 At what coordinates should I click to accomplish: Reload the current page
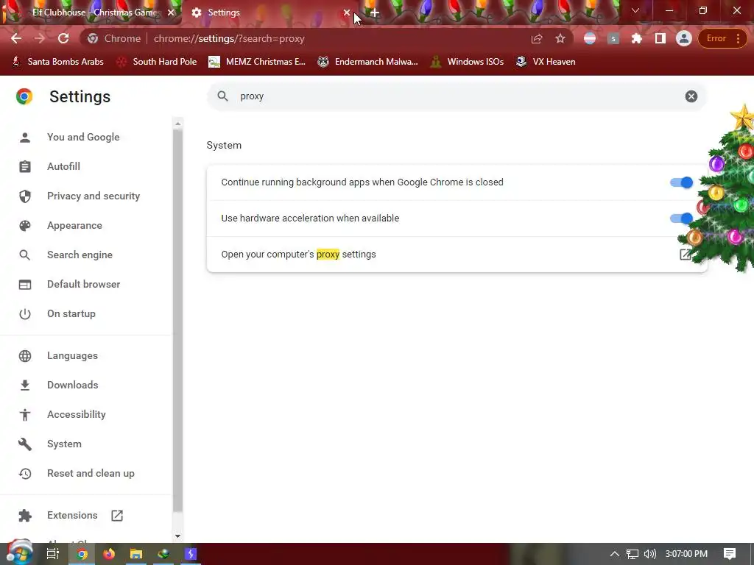[x=63, y=38]
